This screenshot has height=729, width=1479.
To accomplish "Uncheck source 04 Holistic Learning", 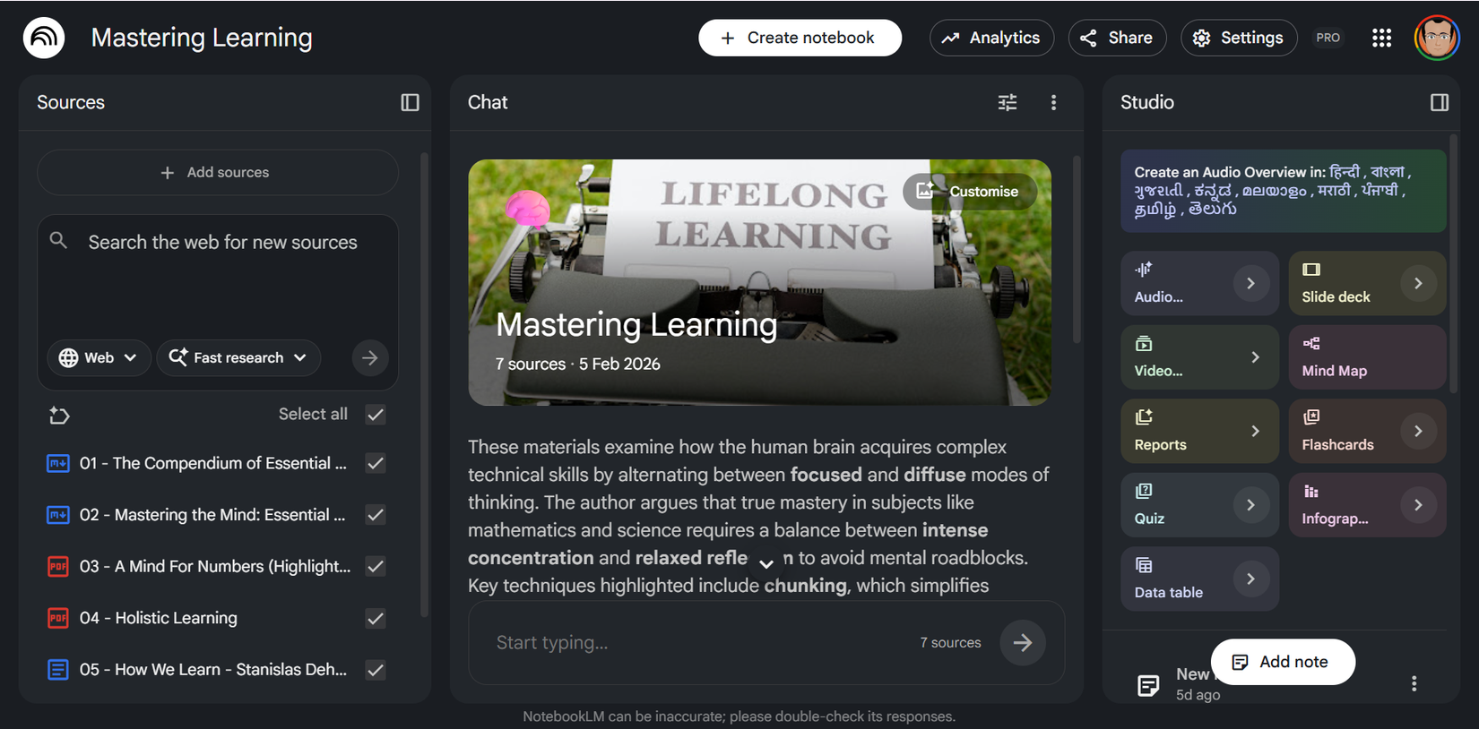I will [x=376, y=618].
